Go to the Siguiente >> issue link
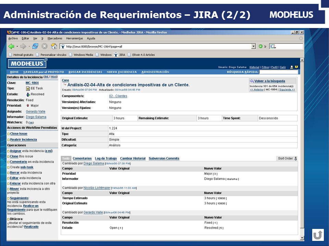The width and height of the screenshot is (329, 246). click(287, 90)
